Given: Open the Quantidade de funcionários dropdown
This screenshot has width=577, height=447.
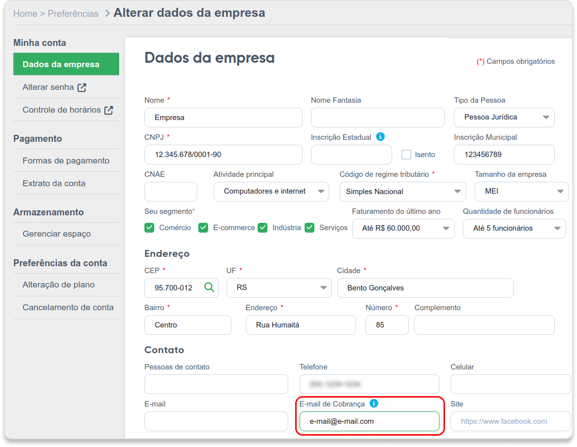Looking at the screenshot, I should (514, 228).
